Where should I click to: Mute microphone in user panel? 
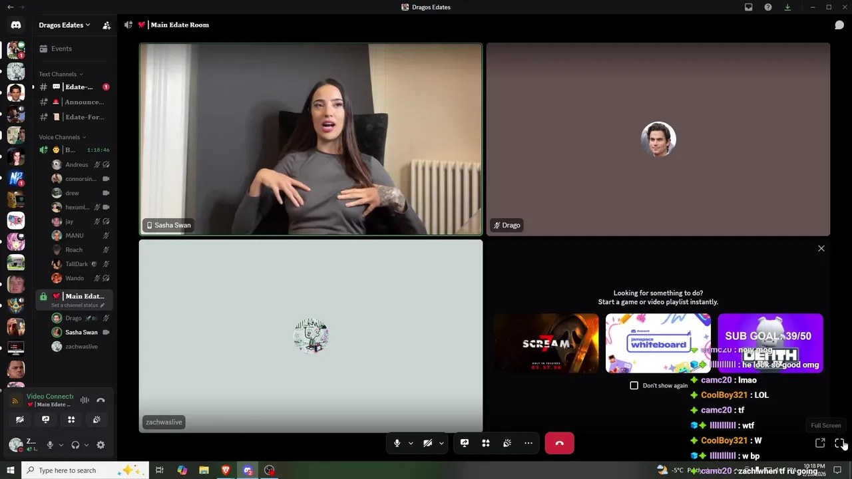[x=49, y=445]
